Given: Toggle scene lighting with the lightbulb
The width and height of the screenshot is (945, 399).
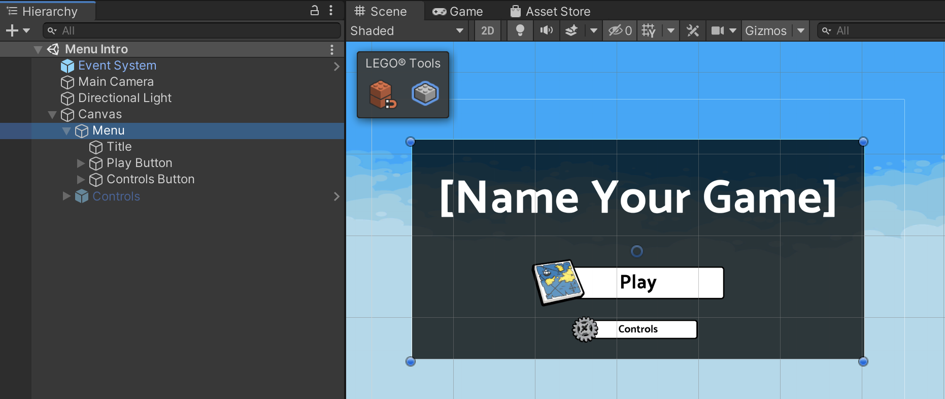Looking at the screenshot, I should point(520,31).
